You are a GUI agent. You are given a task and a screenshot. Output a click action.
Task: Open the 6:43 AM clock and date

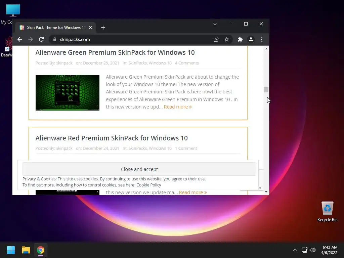tap(330, 250)
